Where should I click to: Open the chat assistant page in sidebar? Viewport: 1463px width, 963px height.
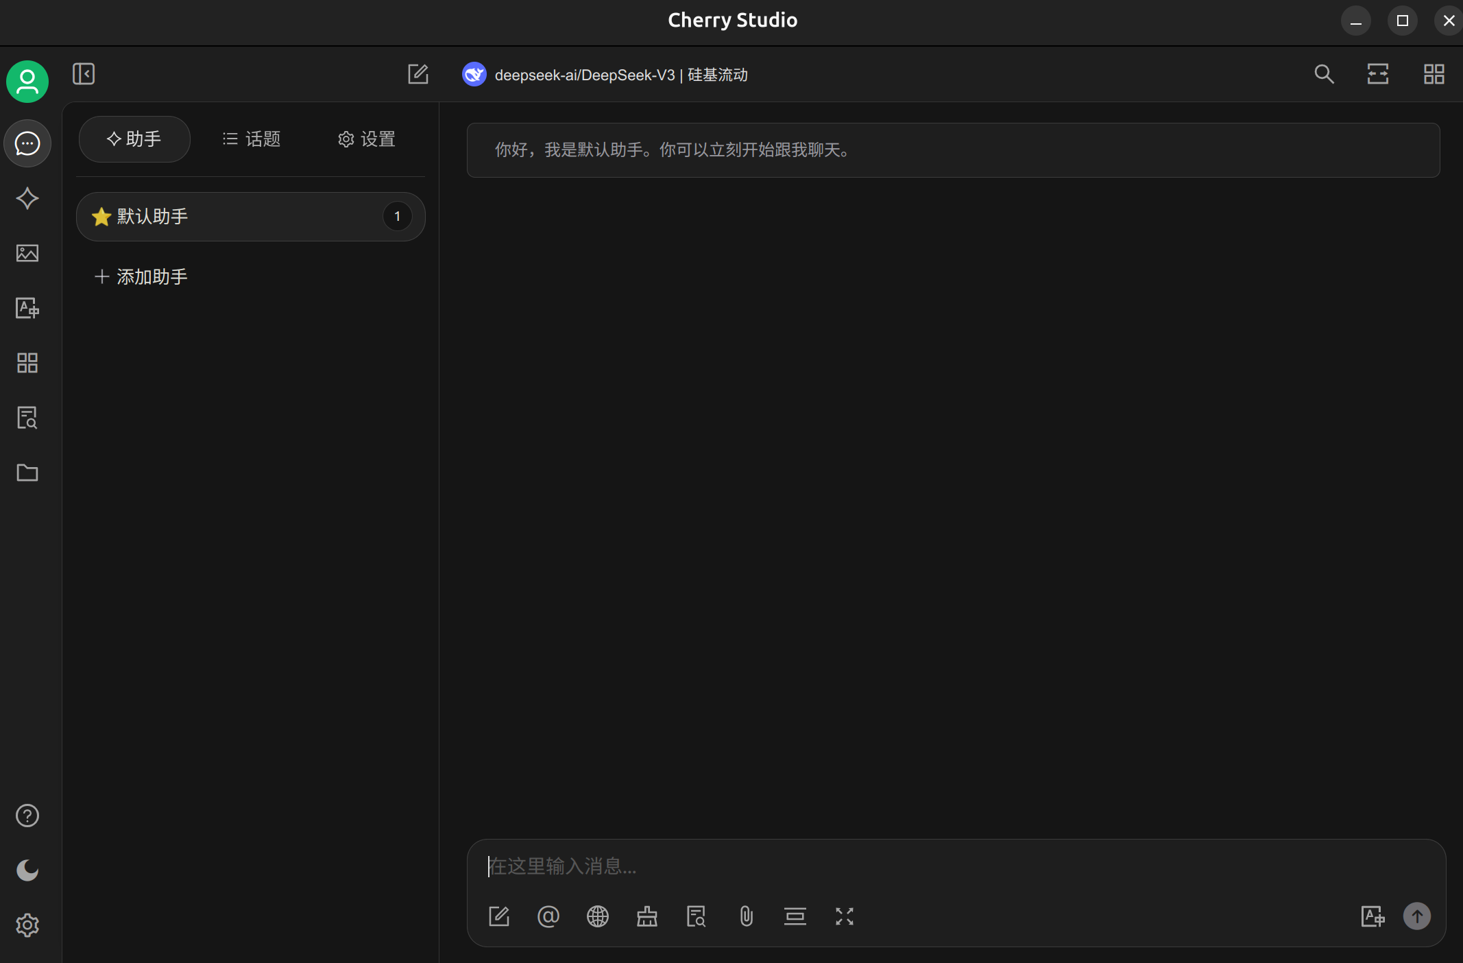coord(27,143)
